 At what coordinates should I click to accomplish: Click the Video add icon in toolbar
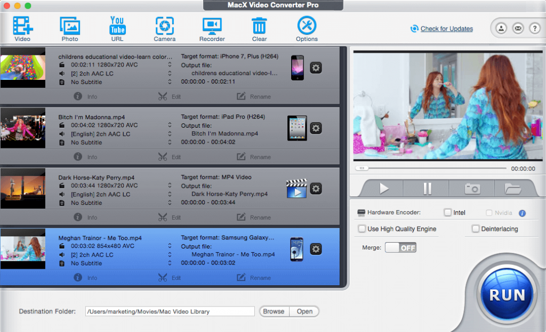click(x=22, y=26)
